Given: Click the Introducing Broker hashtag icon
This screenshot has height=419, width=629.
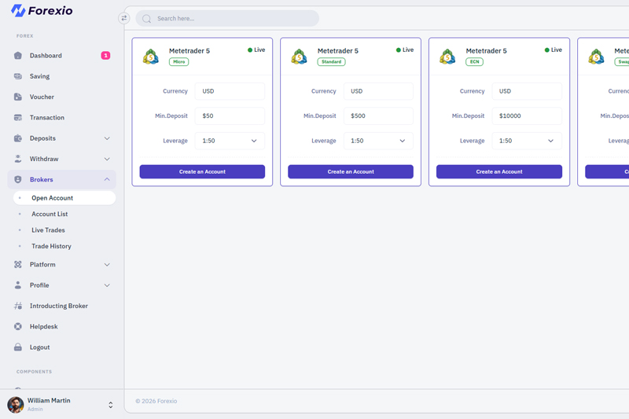Looking at the screenshot, I should point(18,306).
